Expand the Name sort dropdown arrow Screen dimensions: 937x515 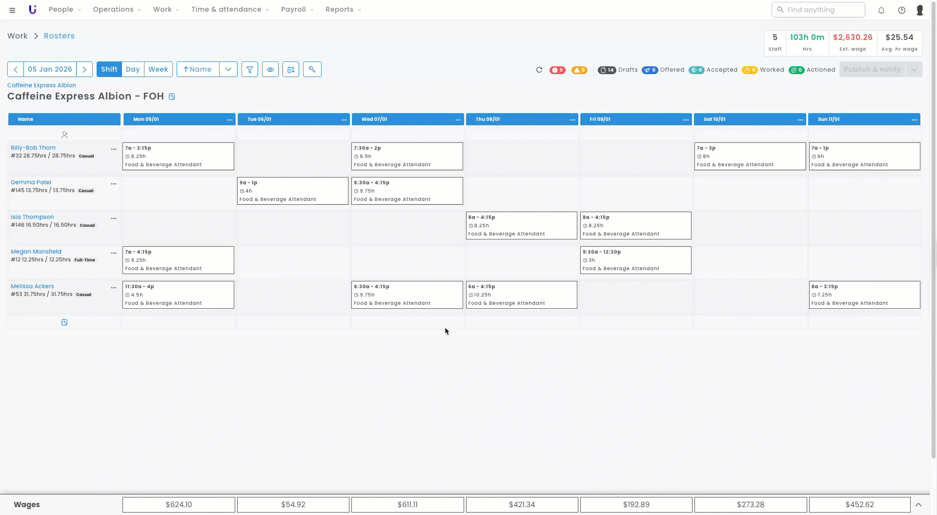[228, 69]
